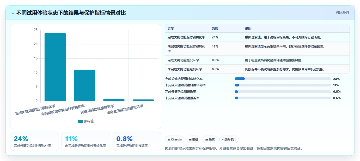Click x-axis label 完成关键功能组投诉率 under chart
The width and height of the screenshot is (360, 161).
[97, 109]
